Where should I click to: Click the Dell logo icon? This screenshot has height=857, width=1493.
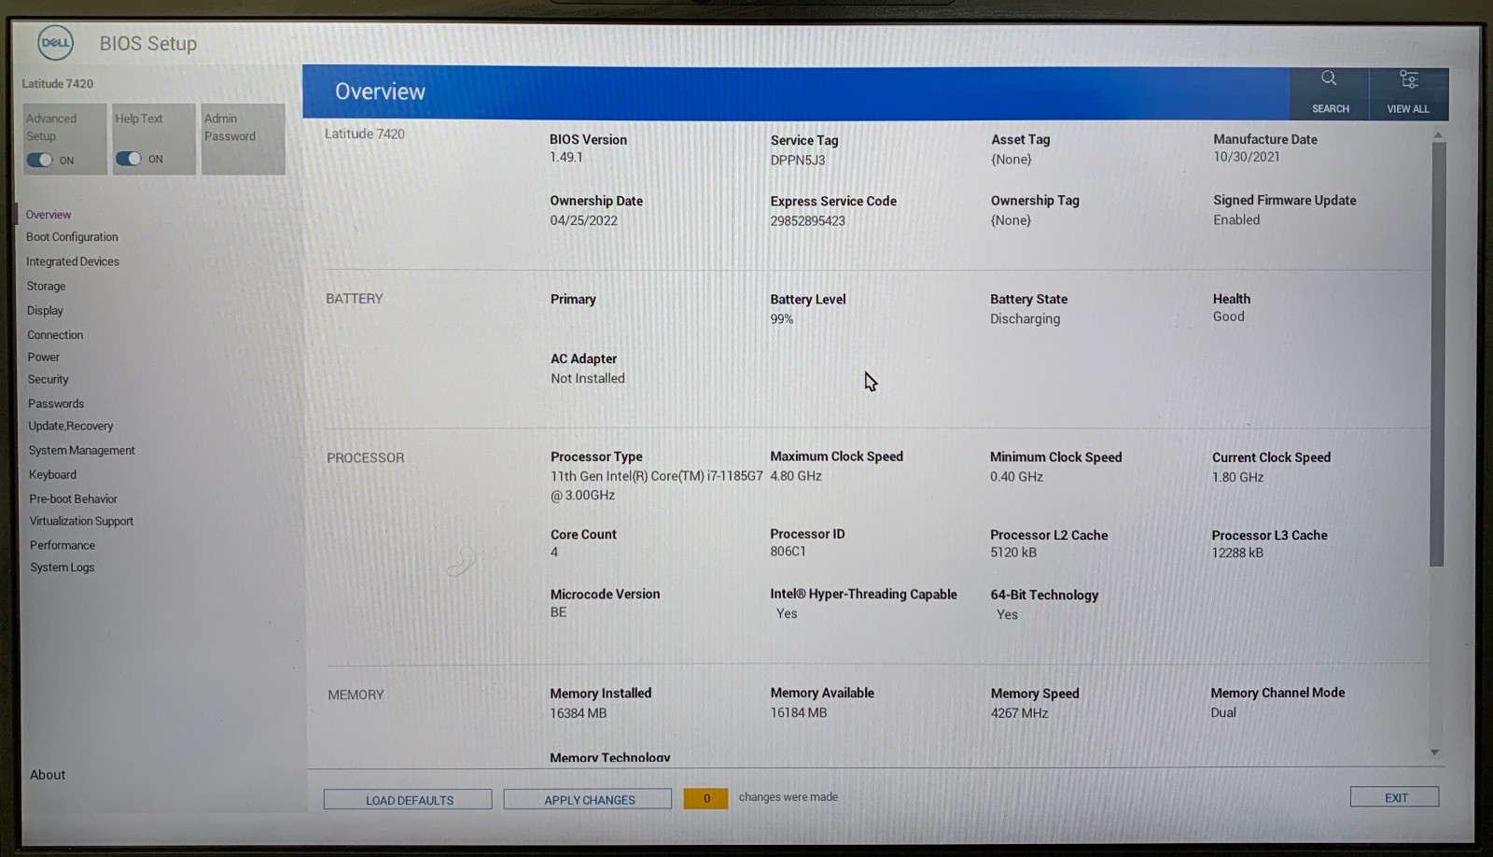coord(55,43)
